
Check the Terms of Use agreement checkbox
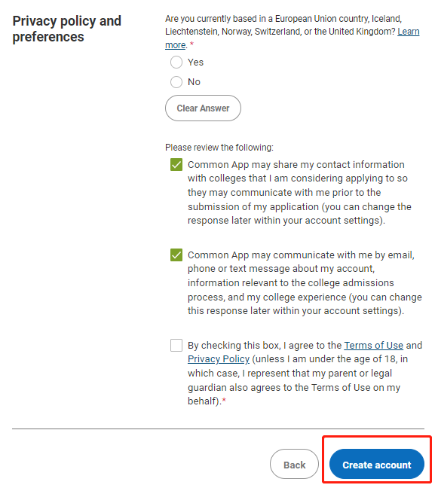176,345
